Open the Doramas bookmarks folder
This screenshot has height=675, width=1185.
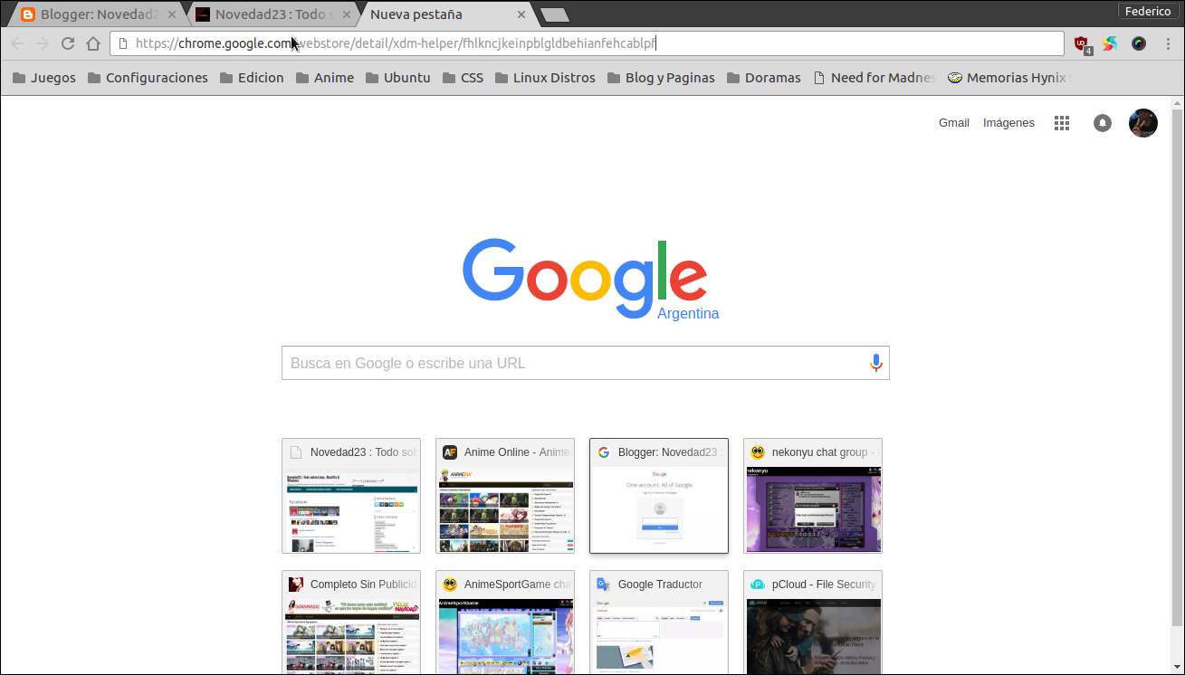click(763, 78)
